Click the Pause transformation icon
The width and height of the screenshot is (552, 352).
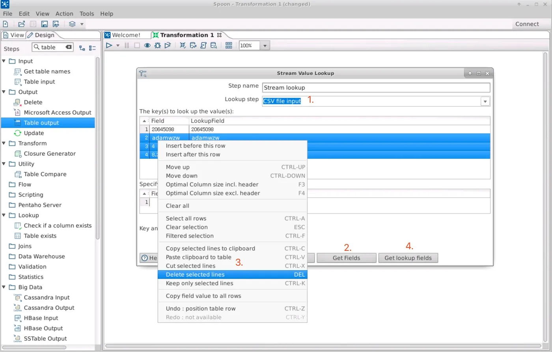[x=127, y=45]
